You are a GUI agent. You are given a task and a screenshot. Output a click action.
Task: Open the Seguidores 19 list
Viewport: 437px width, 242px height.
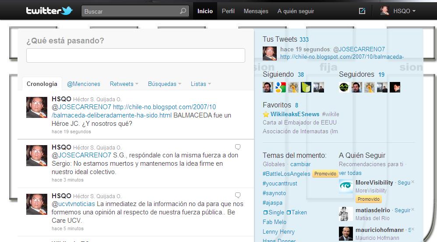coord(362,74)
